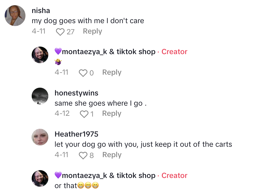Tap heart on honestywins' comment
The width and height of the screenshot is (253, 192).
coord(84,114)
